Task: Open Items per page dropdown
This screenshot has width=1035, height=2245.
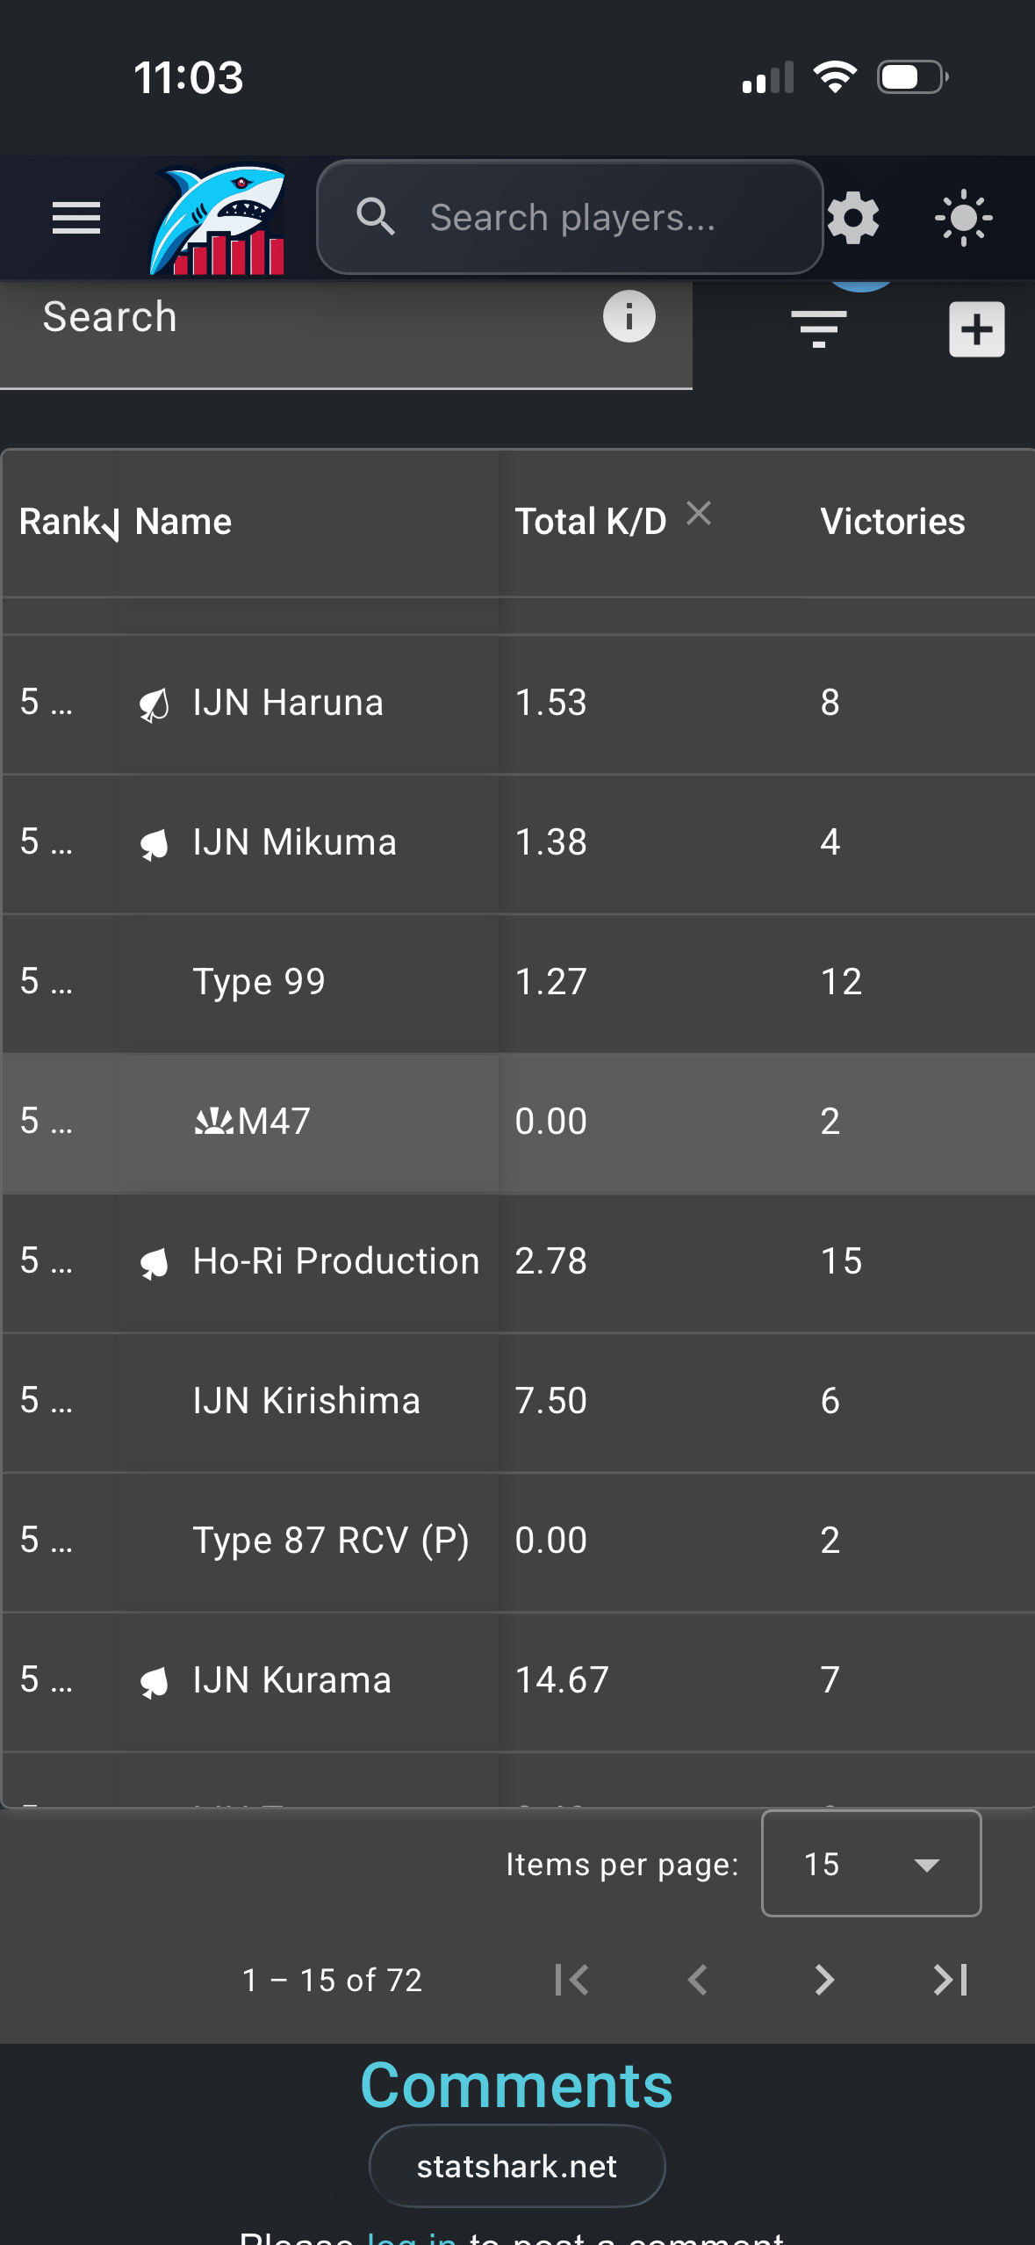Action: 871,1863
